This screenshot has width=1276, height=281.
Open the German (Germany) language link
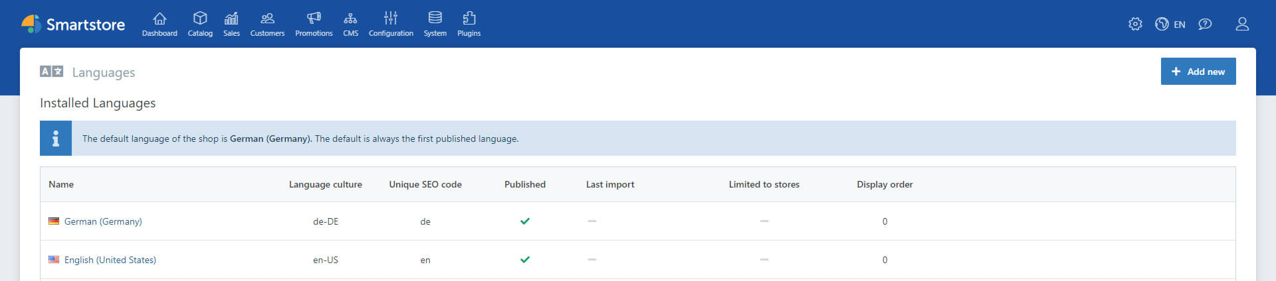(x=103, y=221)
